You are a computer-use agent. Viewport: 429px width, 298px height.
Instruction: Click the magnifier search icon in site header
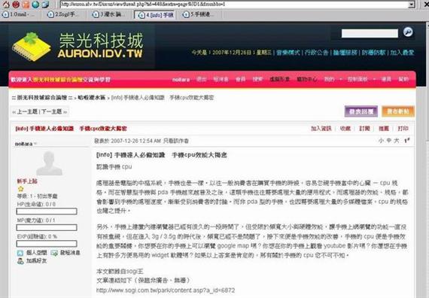click(x=408, y=32)
